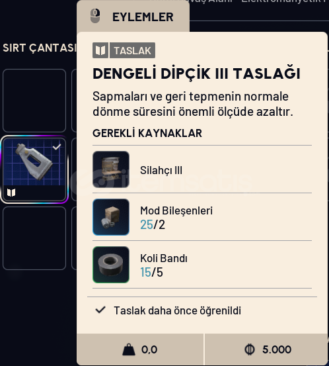Image resolution: width=329 pixels, height=366 pixels.
Task: Select the TASLAK category tag
Action: 132,50
